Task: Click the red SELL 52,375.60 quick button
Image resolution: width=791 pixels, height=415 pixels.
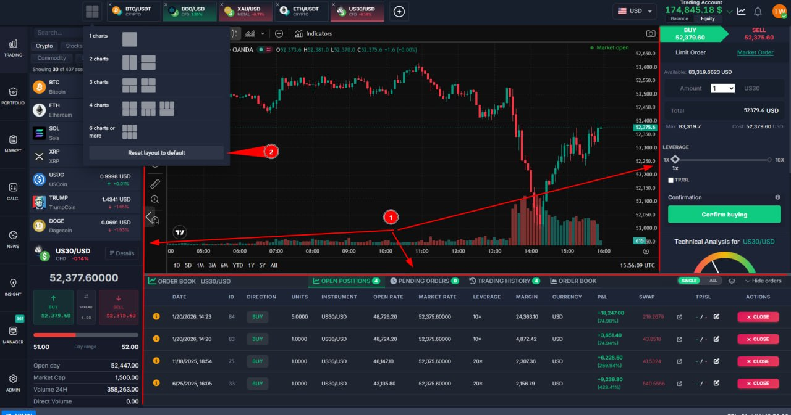Action: pos(119,307)
